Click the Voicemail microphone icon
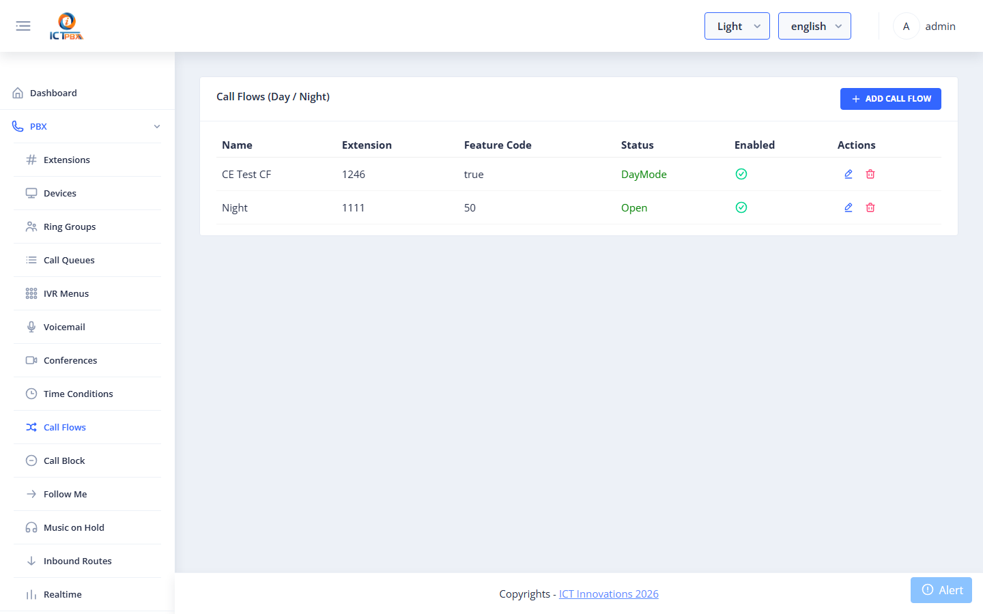The width and height of the screenshot is (983, 614). pyautogui.click(x=31, y=327)
